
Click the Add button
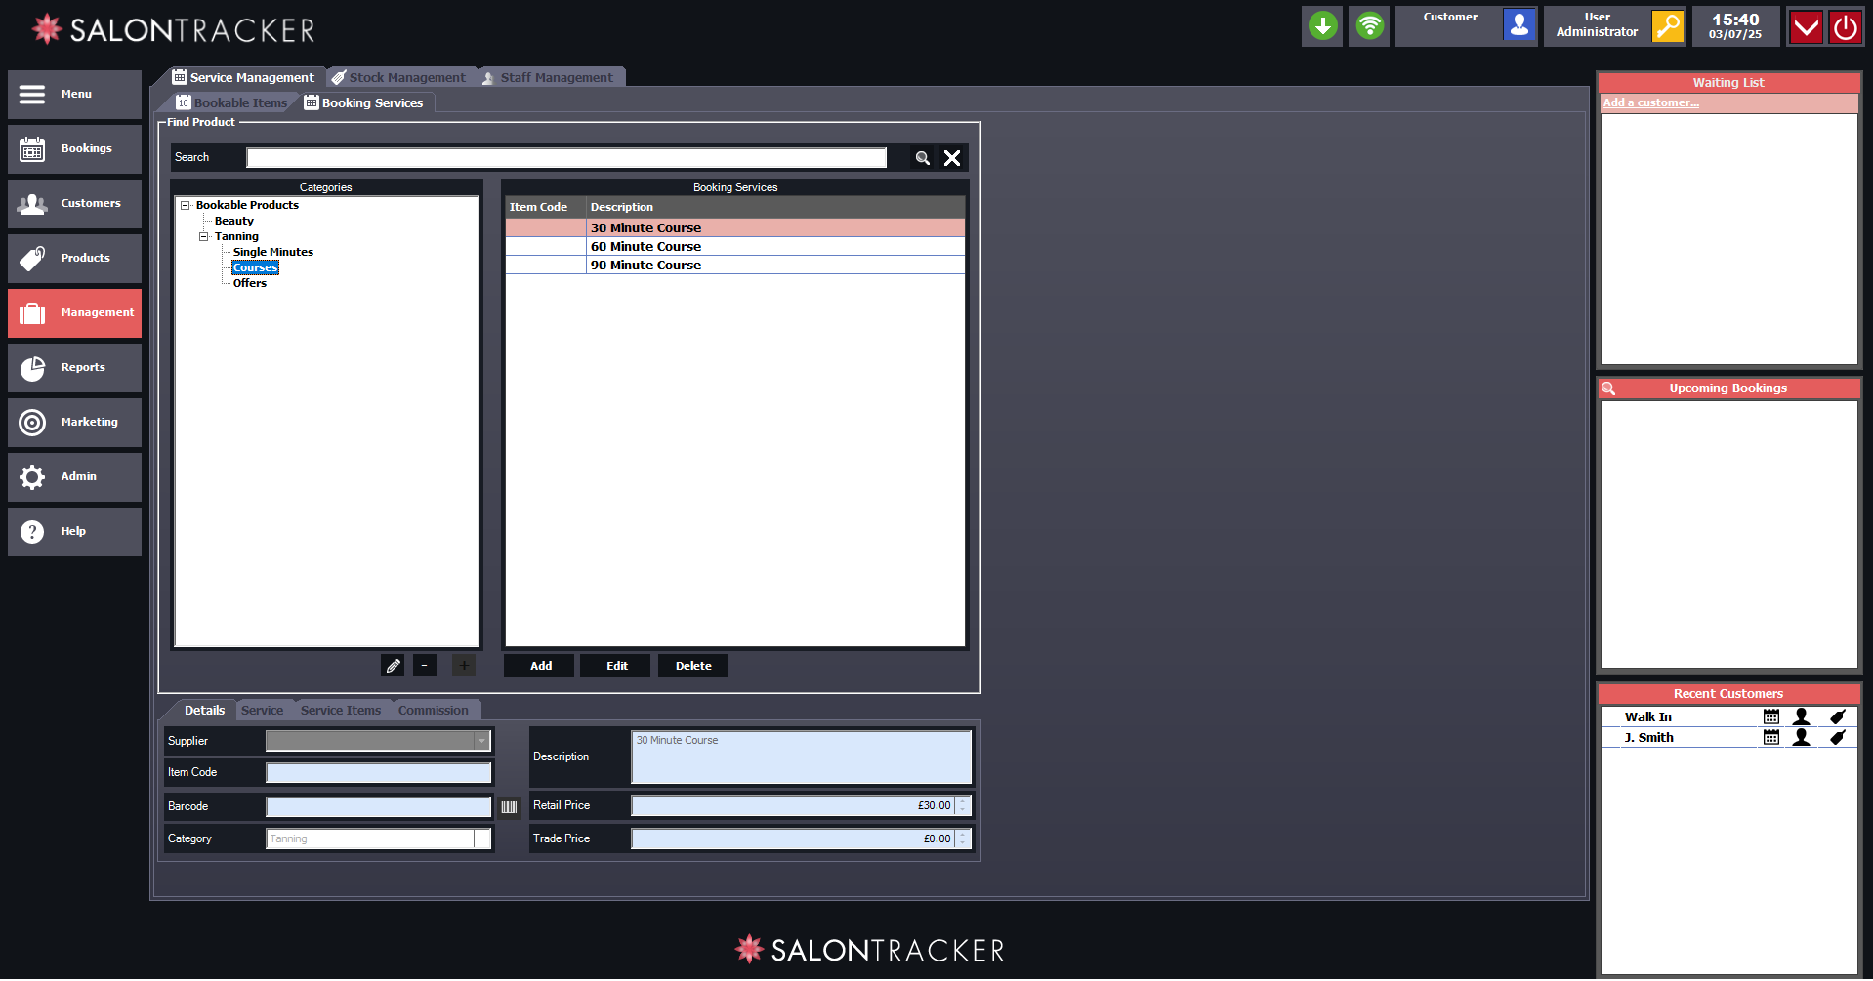point(541,666)
